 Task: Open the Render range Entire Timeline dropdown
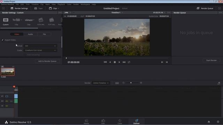coord(101,83)
